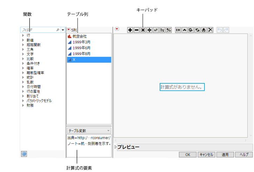Click the switch terms keypad button
Screen dimensions: 254x172
(197, 30)
